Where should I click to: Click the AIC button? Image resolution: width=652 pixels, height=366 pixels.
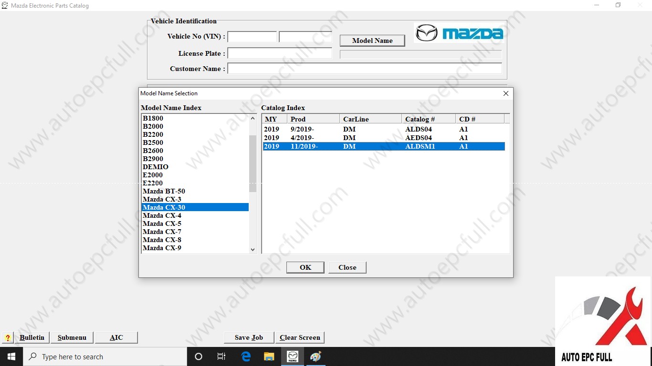tap(116, 337)
